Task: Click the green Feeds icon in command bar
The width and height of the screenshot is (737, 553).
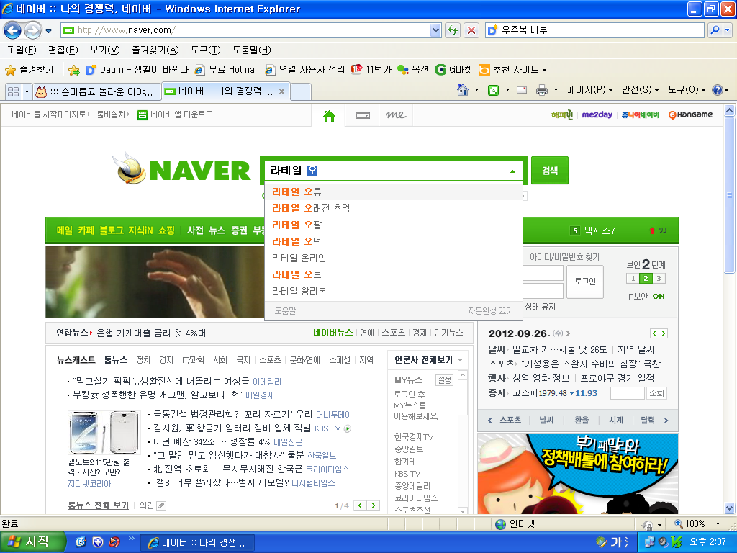Action: coord(493,90)
